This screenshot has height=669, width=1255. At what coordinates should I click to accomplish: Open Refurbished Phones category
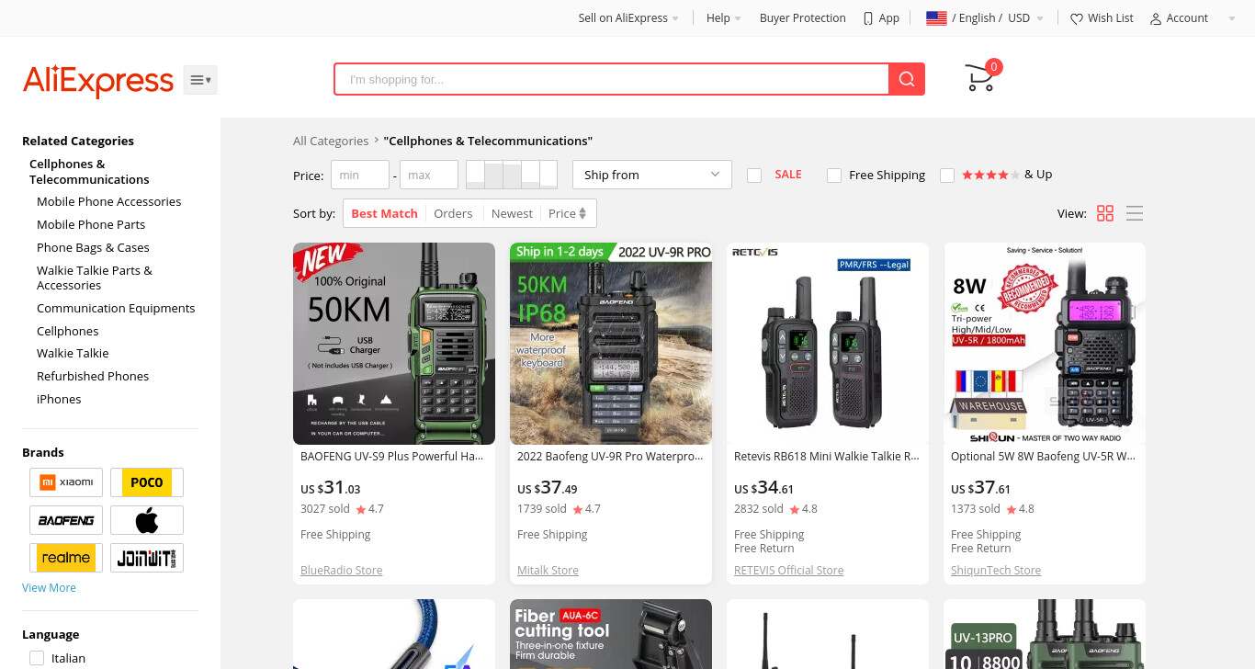(x=93, y=376)
